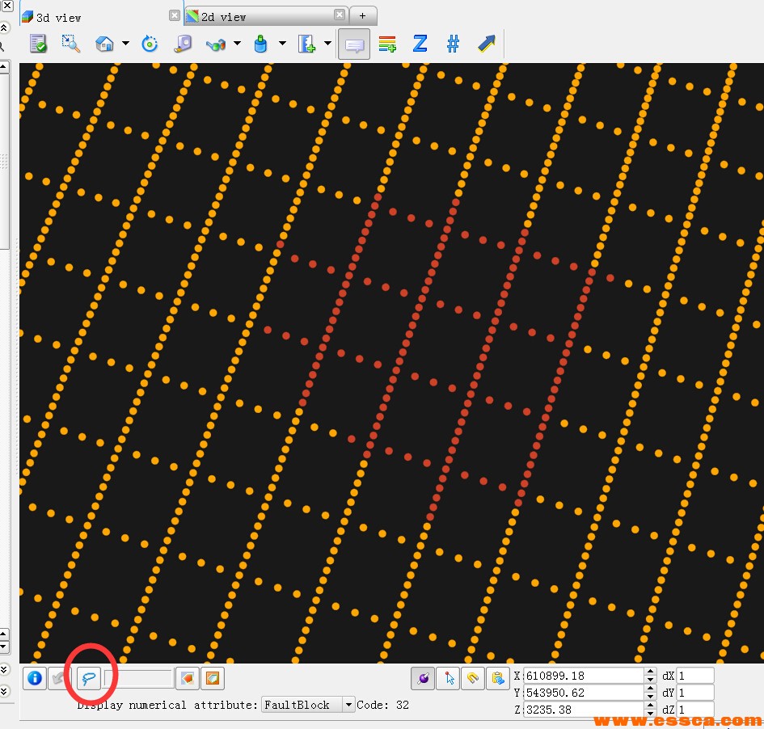Click the lasso selection tool icon

click(88, 678)
